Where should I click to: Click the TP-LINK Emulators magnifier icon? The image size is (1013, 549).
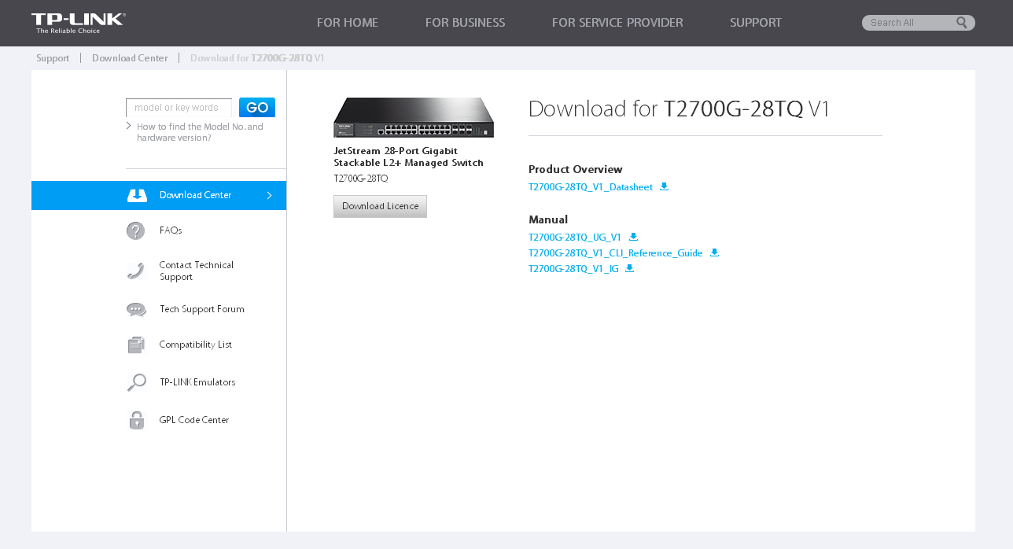pos(136,382)
